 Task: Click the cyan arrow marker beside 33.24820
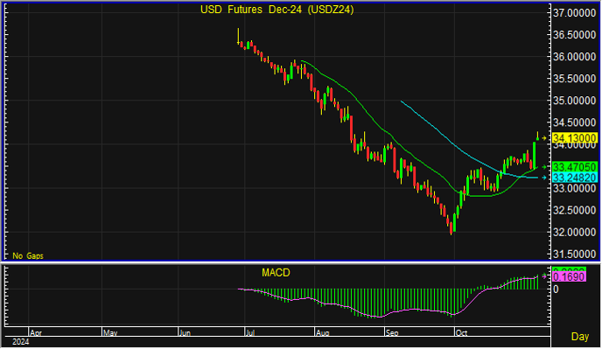point(544,178)
